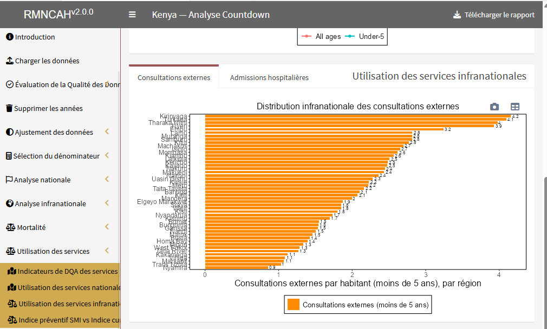
Task: Click the Nyamira bar value 0.9
Action: tap(272, 267)
